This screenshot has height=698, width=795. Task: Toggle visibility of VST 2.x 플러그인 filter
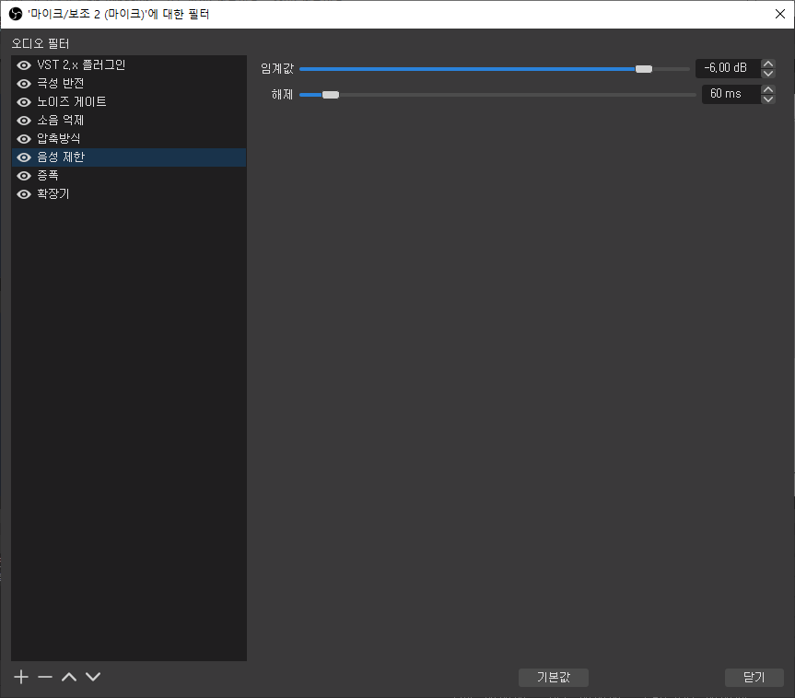pyautogui.click(x=24, y=65)
